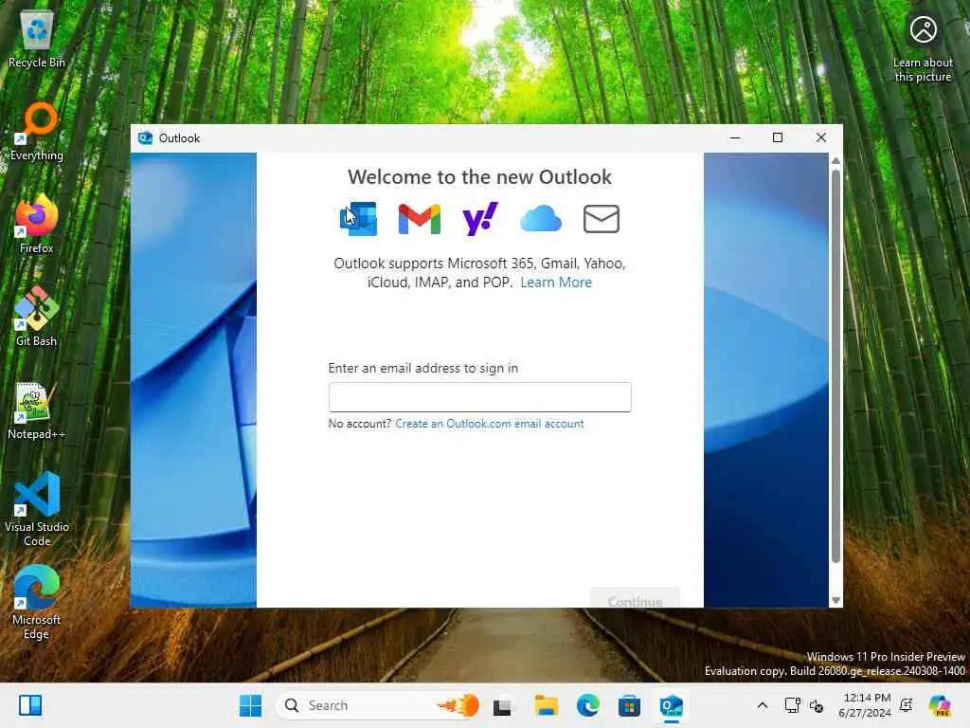Click the Outlook logo in title bar

pos(145,138)
